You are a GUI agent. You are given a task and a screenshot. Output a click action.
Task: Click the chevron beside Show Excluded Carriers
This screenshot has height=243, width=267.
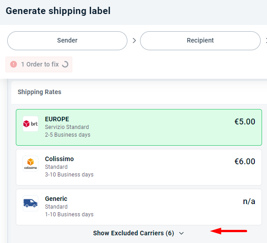[x=182, y=233]
